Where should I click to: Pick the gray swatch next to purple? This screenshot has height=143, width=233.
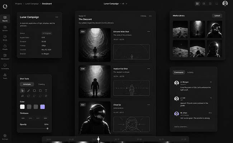tap(36, 107)
